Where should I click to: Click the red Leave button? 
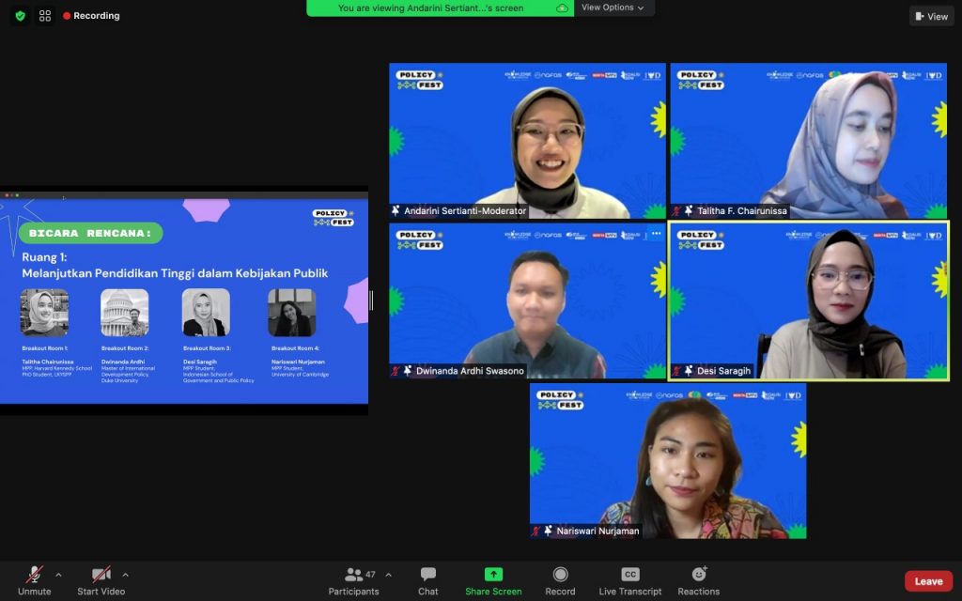point(928,581)
